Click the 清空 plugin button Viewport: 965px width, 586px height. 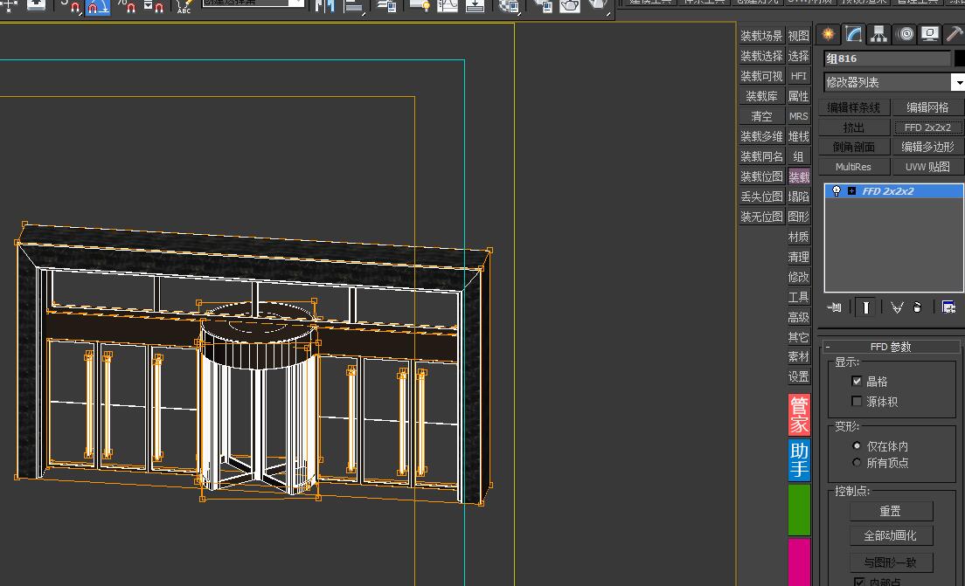761,116
